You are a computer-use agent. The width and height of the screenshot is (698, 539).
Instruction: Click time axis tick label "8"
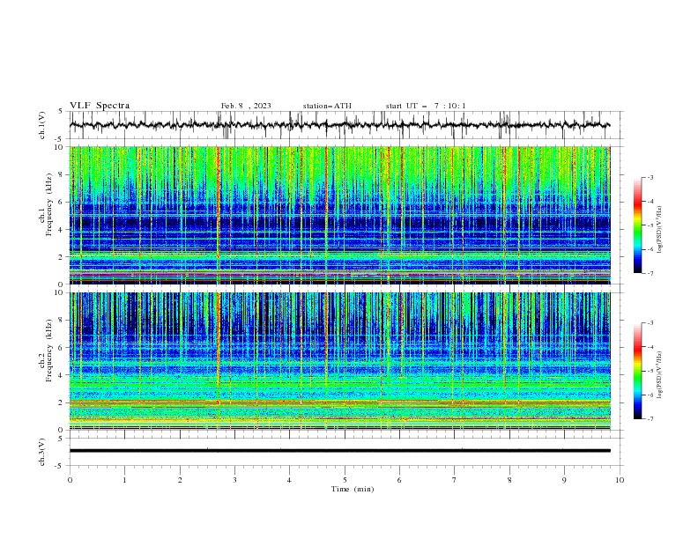[x=509, y=480]
